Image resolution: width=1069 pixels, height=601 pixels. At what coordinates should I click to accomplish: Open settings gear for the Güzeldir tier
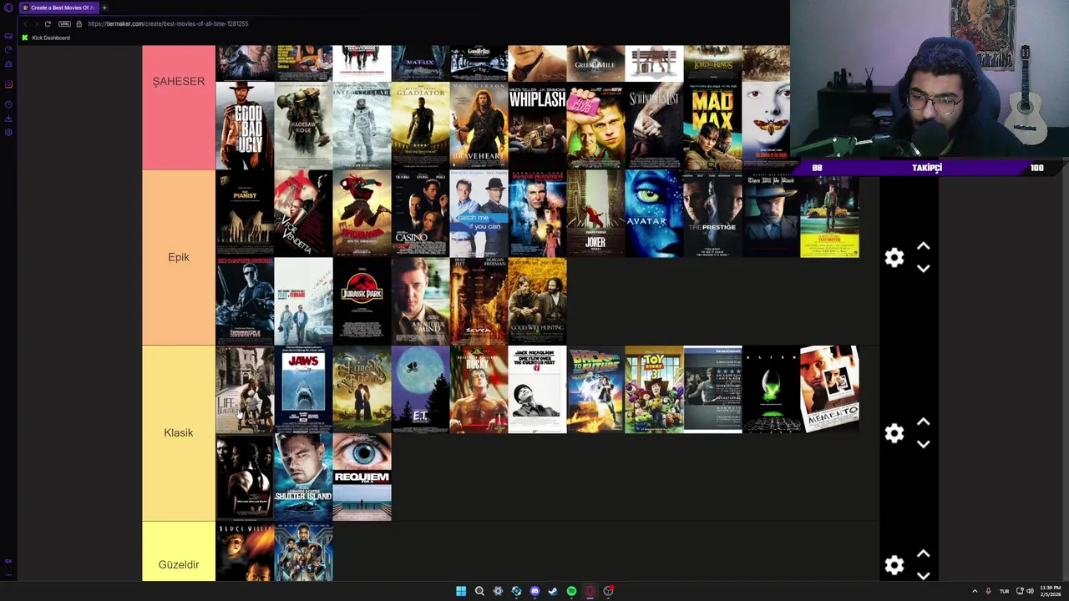pyautogui.click(x=894, y=565)
